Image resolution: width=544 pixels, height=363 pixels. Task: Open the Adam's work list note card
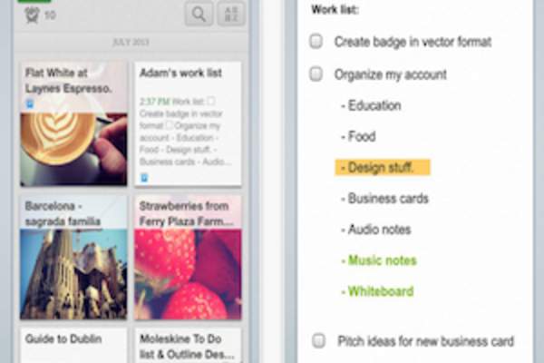click(188, 123)
